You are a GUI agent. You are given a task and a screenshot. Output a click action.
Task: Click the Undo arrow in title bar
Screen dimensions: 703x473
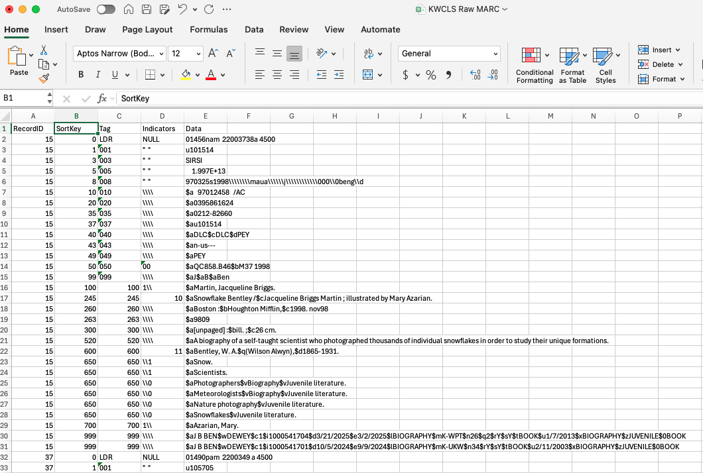[x=182, y=9]
